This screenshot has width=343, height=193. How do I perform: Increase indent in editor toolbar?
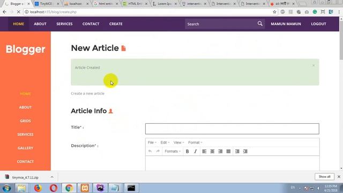pyautogui.click(x=245, y=151)
